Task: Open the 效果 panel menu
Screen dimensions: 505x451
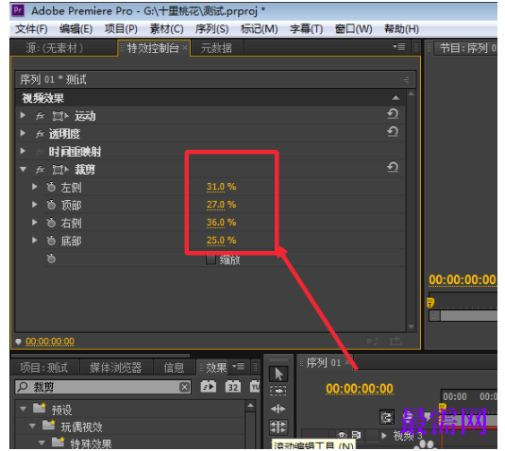Action: [239, 366]
